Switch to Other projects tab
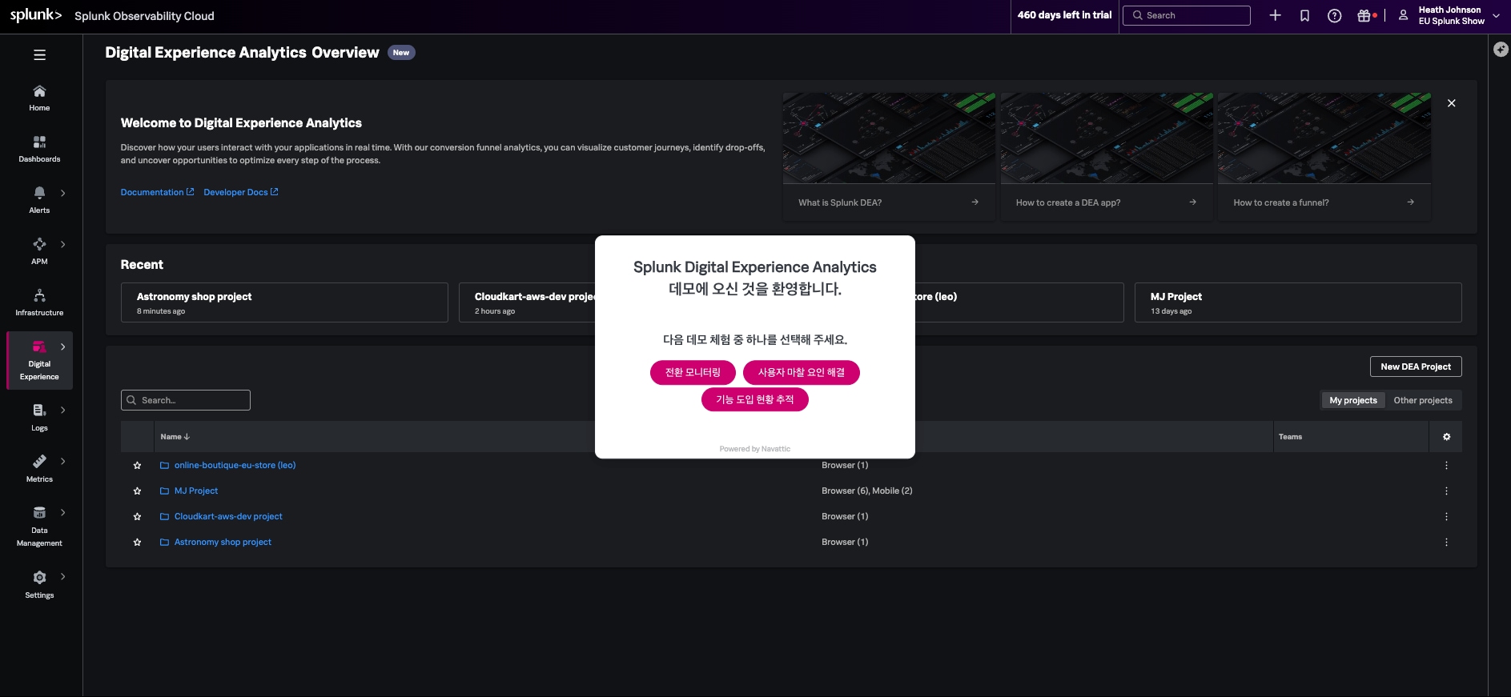Viewport: 1511px width, 697px height. tap(1423, 400)
